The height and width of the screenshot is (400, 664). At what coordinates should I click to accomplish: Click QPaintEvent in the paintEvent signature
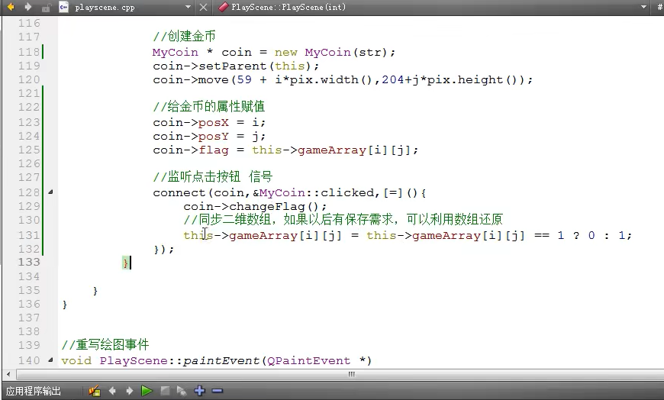[308, 360]
